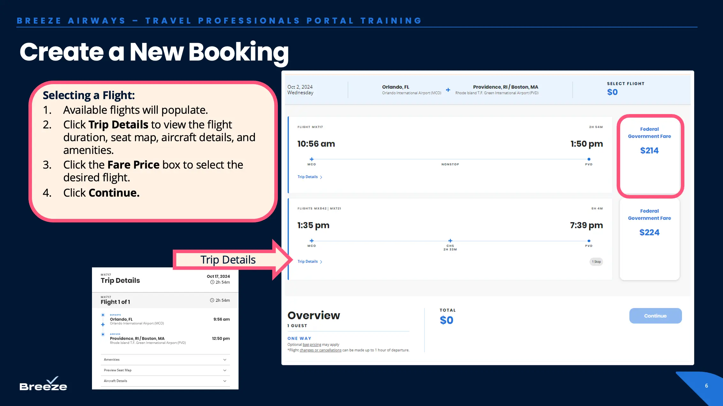Click the MCO plane icon on flight MX717

pyautogui.click(x=312, y=159)
